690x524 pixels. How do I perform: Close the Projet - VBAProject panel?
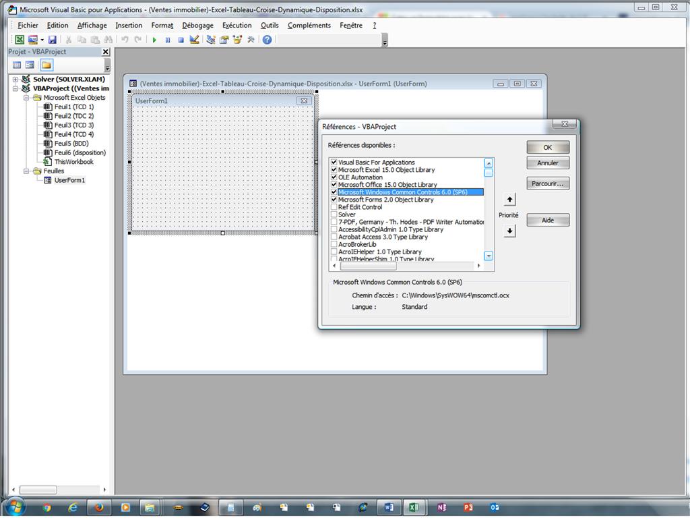point(106,52)
